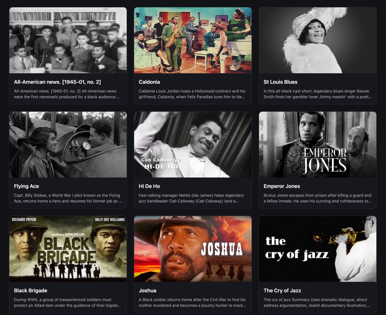Open the St Louis Blues thumbnail
386x315 pixels.
318,40
